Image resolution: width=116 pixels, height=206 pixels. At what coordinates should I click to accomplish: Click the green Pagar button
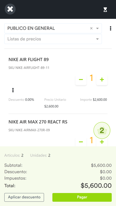(x=82, y=197)
